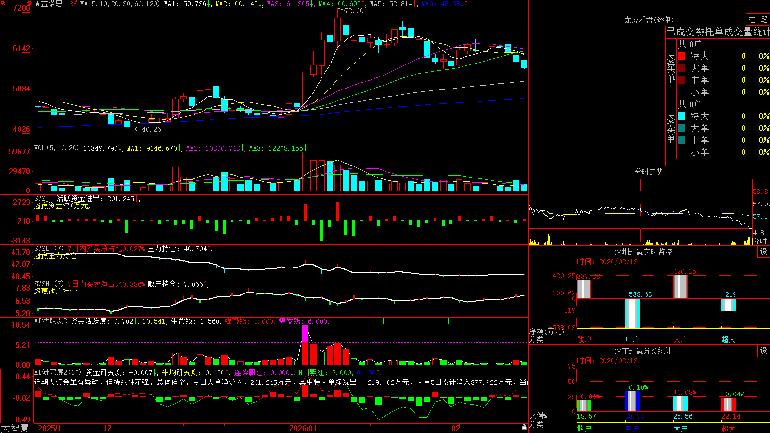Click the 平均研究度: 0.156 label

click(x=193, y=372)
